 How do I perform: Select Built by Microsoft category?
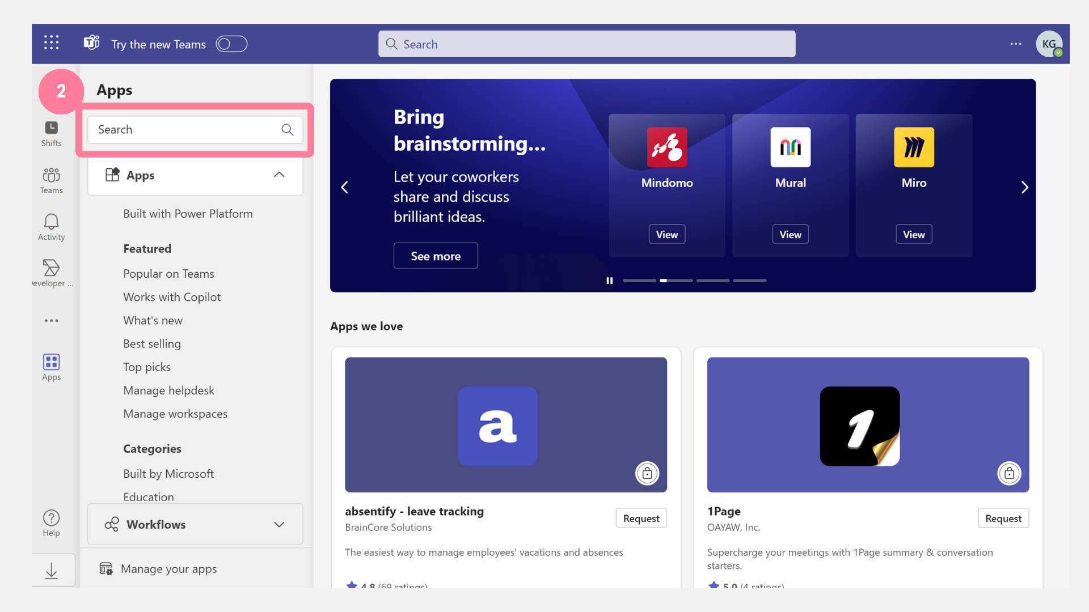click(168, 474)
